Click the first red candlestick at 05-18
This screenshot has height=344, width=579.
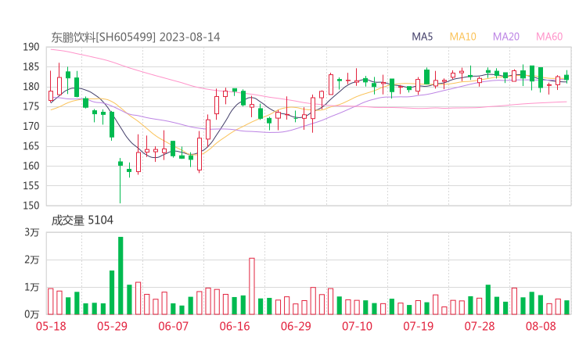click(x=51, y=87)
